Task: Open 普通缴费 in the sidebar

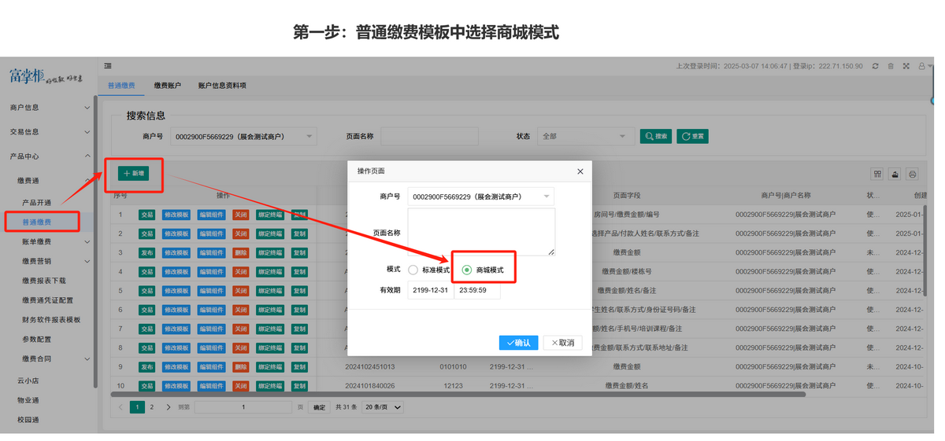Action: point(36,222)
